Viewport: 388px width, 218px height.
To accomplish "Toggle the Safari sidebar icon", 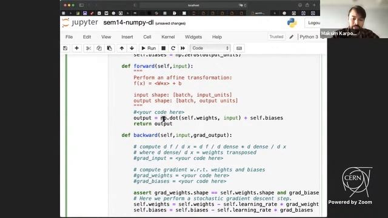I will pyautogui.click(x=81, y=5).
